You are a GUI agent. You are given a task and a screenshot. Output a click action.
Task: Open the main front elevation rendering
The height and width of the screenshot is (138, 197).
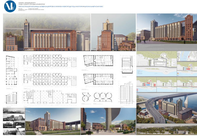coord(47,34)
